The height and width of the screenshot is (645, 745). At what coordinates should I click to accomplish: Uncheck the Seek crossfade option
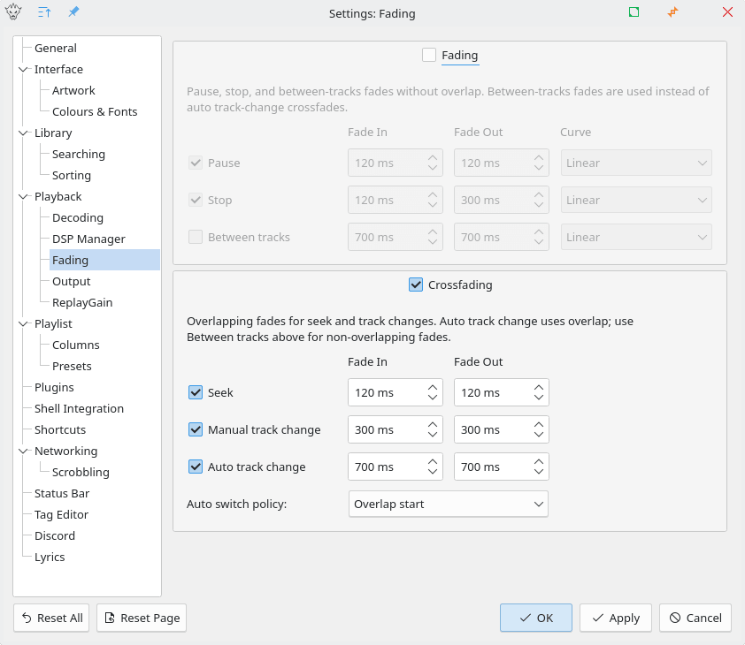(x=196, y=392)
